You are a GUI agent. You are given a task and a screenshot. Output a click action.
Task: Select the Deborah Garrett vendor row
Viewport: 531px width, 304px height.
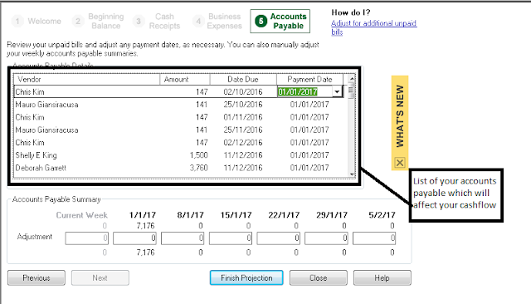point(179,168)
